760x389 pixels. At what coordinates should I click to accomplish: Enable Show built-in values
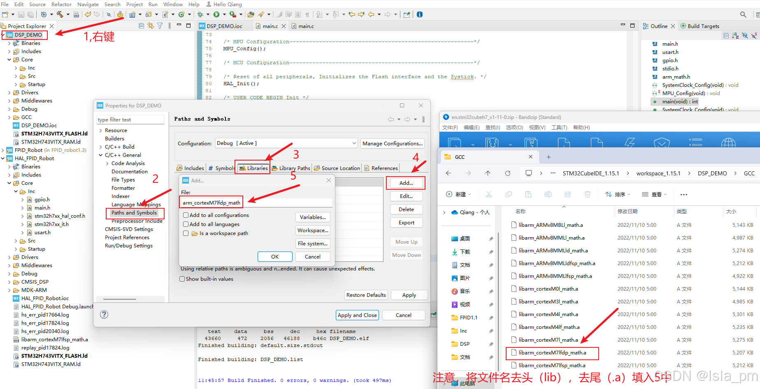pyautogui.click(x=182, y=279)
